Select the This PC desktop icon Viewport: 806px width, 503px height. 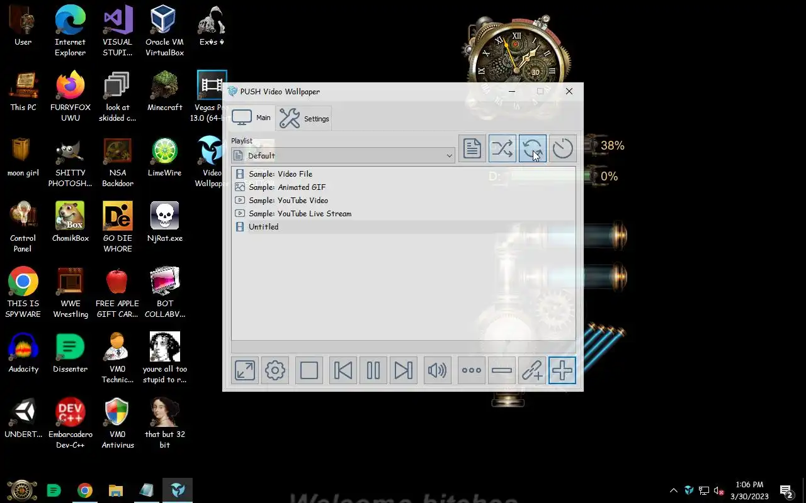click(23, 92)
